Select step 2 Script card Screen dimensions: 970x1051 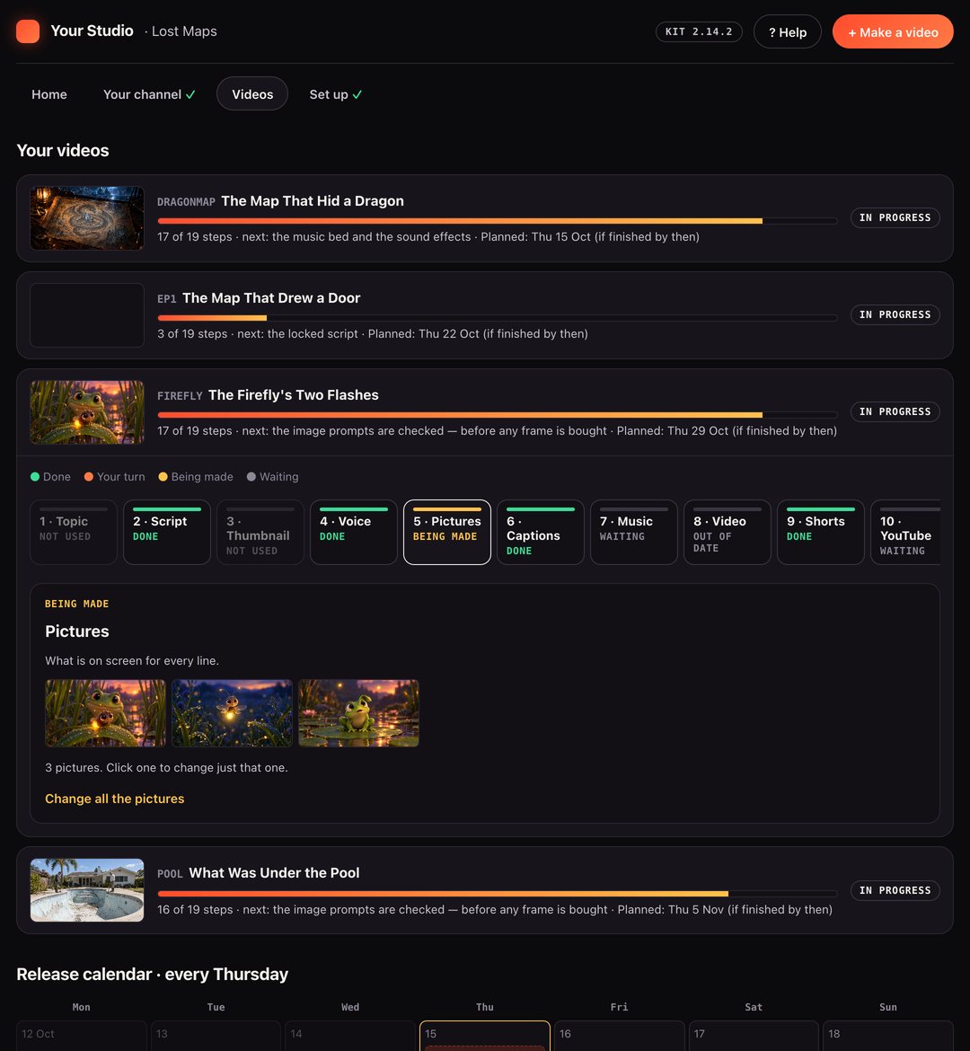tap(167, 532)
